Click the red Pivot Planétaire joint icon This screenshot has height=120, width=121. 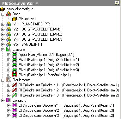coord(15,75)
